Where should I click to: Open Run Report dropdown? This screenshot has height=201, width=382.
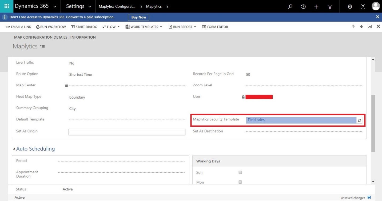182,27
